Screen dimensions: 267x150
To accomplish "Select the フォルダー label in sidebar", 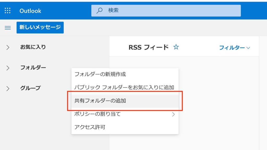I will pyautogui.click(x=33, y=67).
